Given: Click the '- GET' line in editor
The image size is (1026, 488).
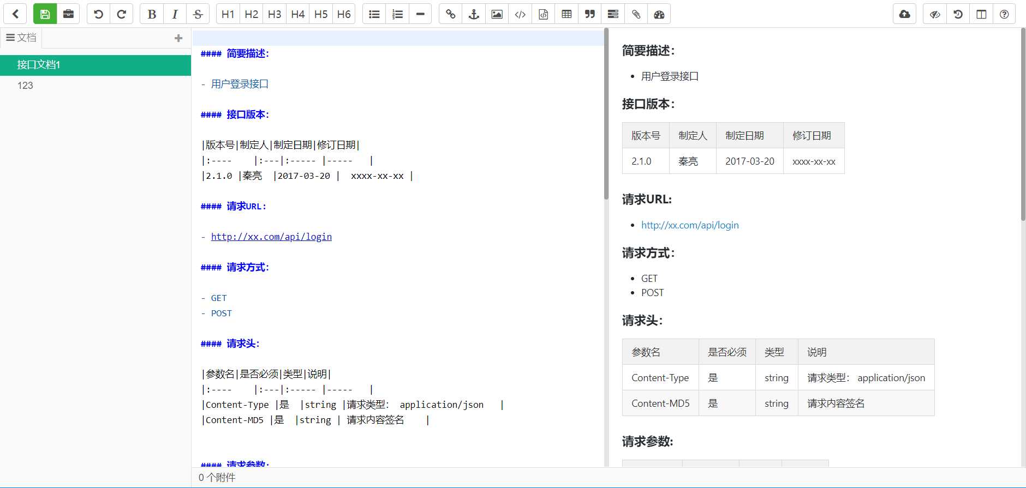Looking at the screenshot, I should click(214, 298).
